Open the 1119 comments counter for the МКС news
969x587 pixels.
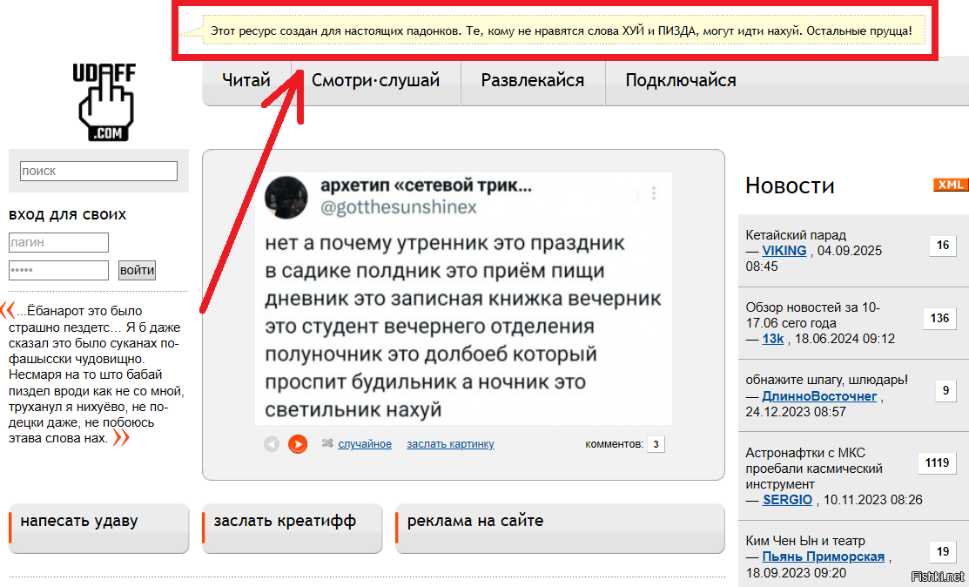click(x=937, y=463)
